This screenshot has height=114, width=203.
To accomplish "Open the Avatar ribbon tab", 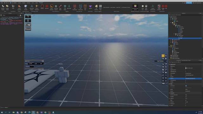I will point(28,3).
